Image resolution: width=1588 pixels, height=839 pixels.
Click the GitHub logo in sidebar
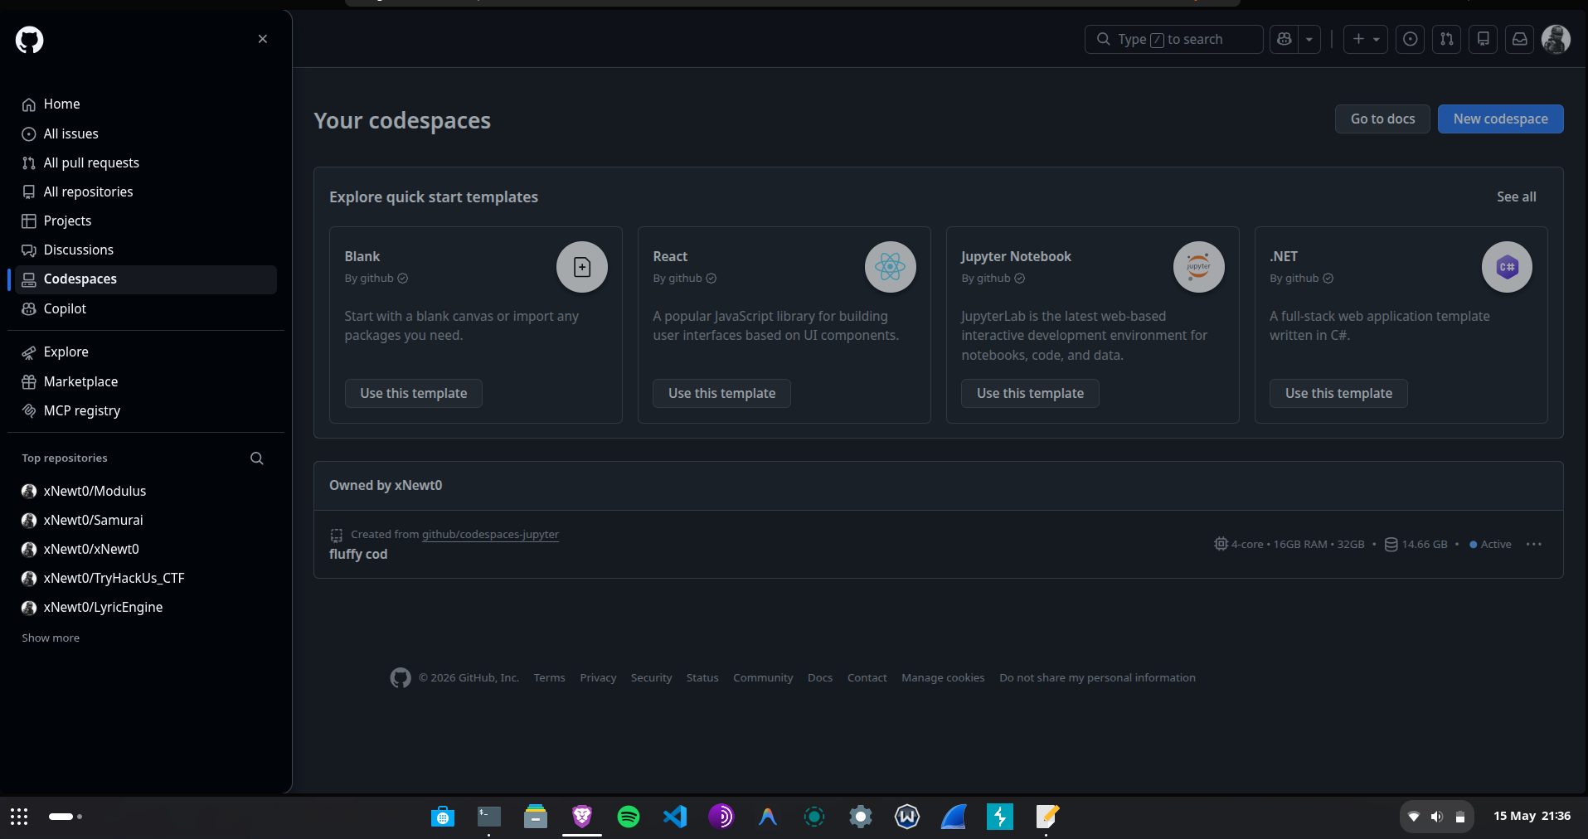(29, 39)
